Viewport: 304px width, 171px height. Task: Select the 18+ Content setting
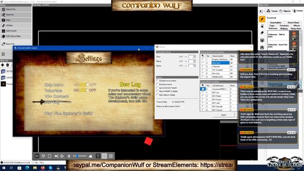57,96
